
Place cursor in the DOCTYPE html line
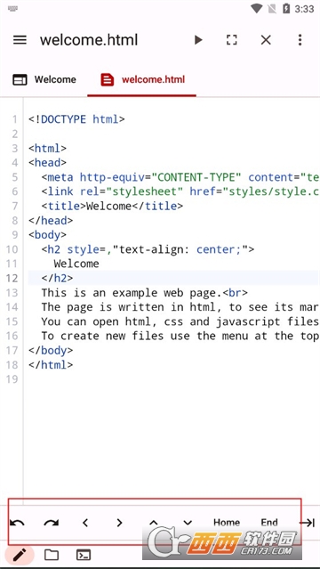76,119
